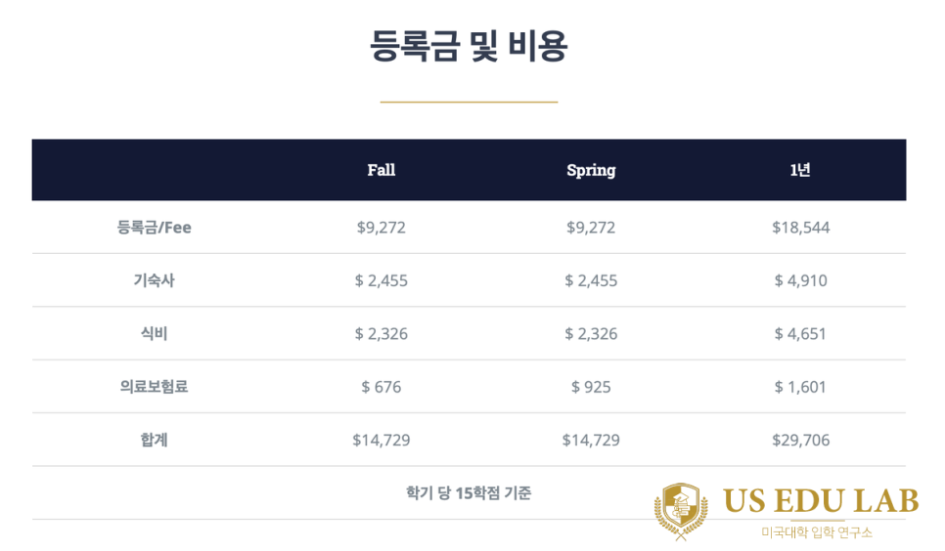Viewport: 945px width, 551px height.
Task: Click the 미국대학 입학 연구소 caption
Action: coord(817,532)
